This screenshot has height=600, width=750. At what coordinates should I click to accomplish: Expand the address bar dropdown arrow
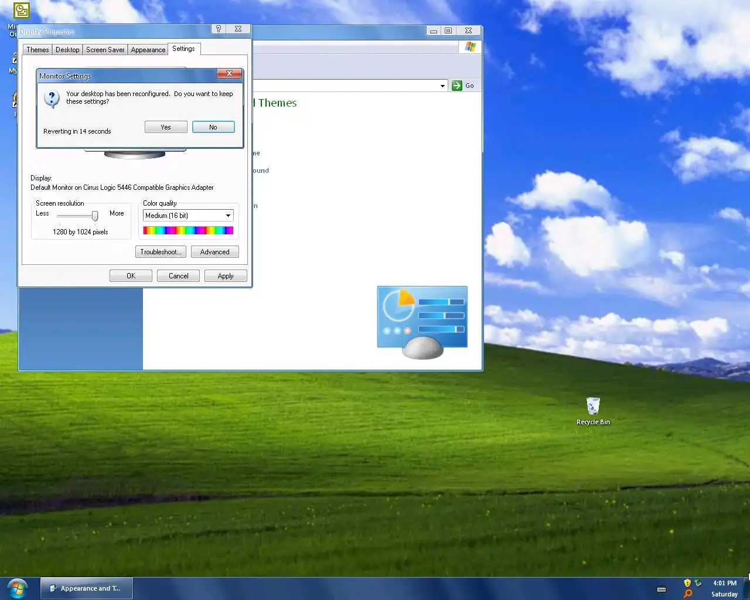click(x=442, y=86)
